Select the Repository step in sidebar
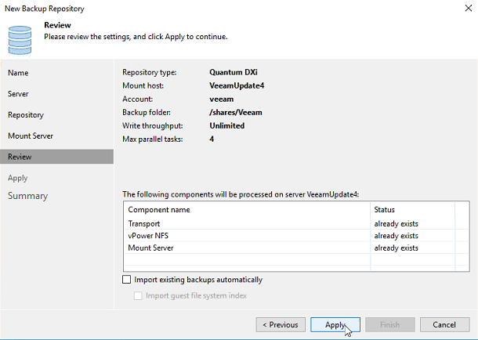Viewport: 478px width, 340px height. [x=25, y=115]
